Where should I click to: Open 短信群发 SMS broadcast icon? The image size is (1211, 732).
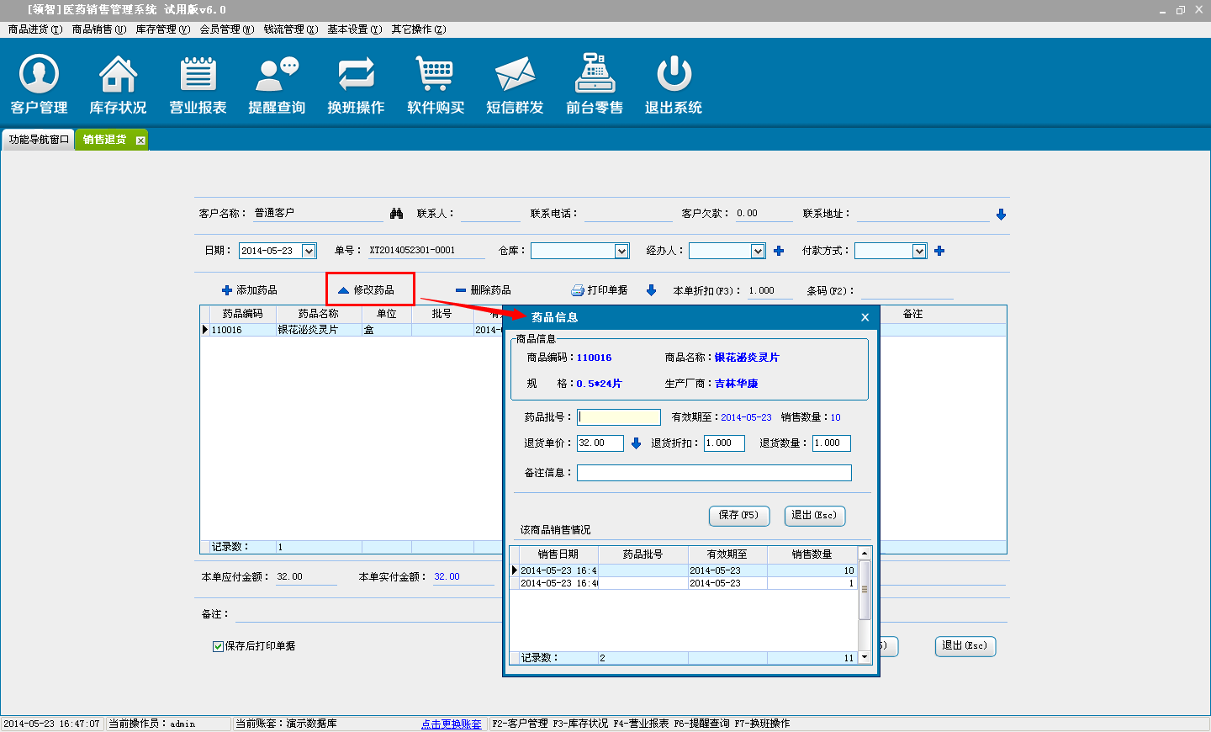click(x=515, y=84)
